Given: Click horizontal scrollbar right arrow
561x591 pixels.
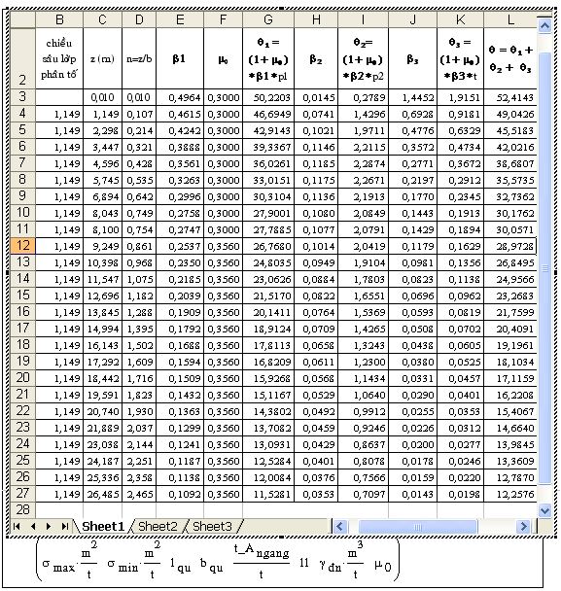Looking at the screenshot, I should tap(523, 527).
